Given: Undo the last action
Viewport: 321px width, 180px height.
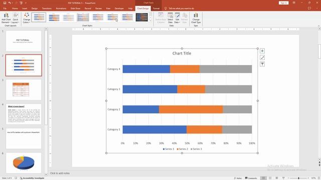Looking at the screenshot, I should coord(10,3).
